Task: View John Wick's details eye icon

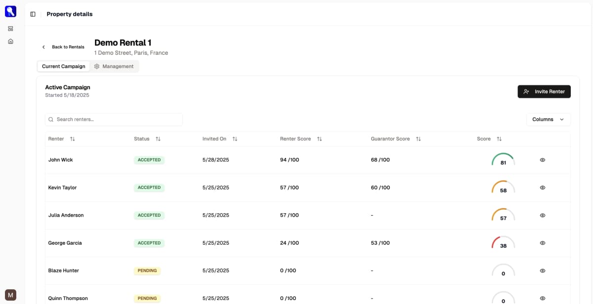Action: tap(542, 160)
